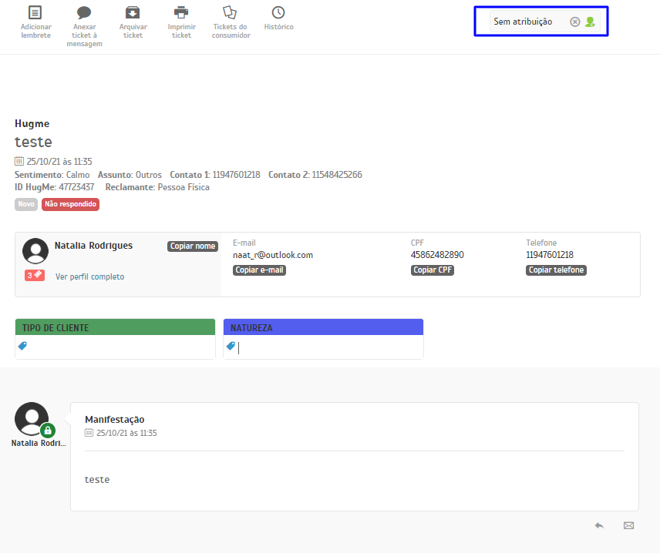The image size is (660, 553).
Task: Open Tickets do consumidor icon
Action: click(230, 12)
